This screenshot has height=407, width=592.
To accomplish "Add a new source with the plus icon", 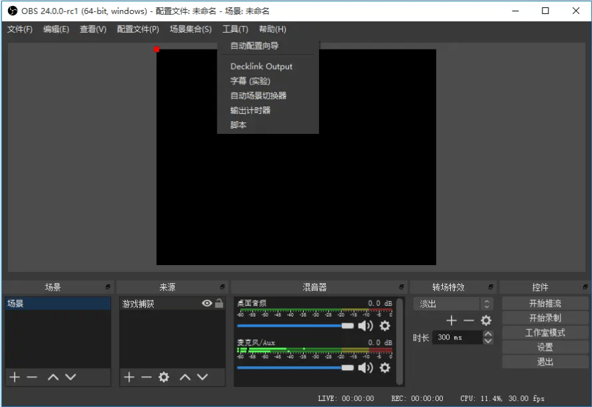I will point(128,377).
